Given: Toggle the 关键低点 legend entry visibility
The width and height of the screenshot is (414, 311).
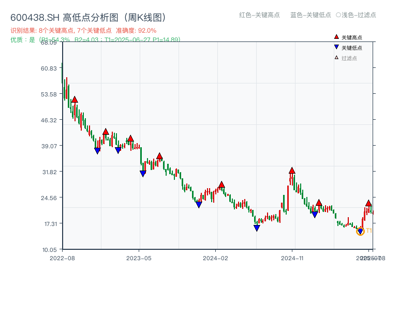Looking at the screenshot, I should click(x=352, y=46).
